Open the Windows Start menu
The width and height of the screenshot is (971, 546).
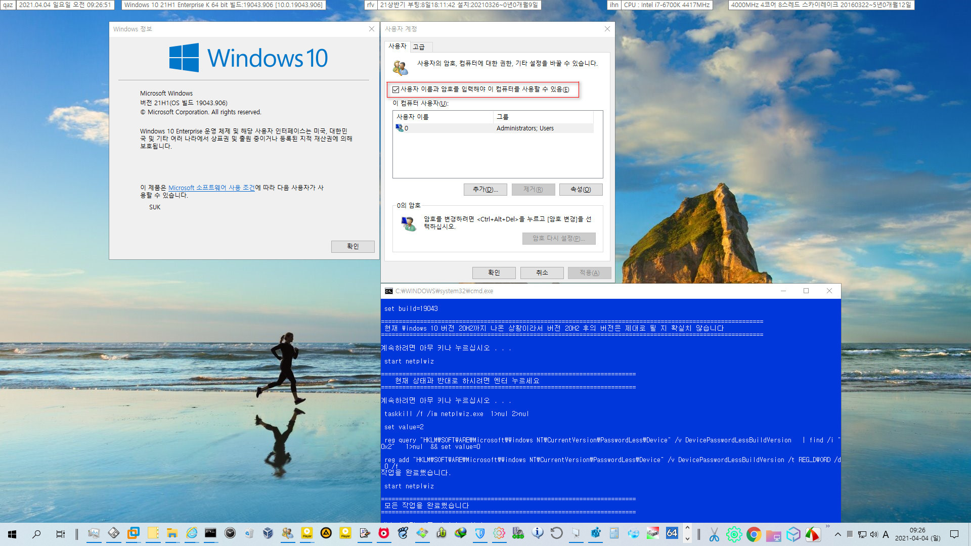click(12, 534)
